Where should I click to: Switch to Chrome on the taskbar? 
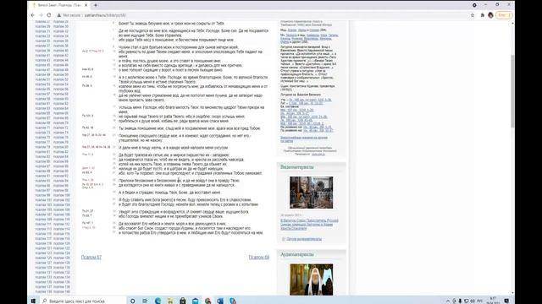pyautogui.click(x=207, y=301)
